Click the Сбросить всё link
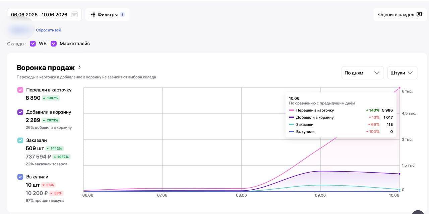429x214 pixels. coord(49,30)
